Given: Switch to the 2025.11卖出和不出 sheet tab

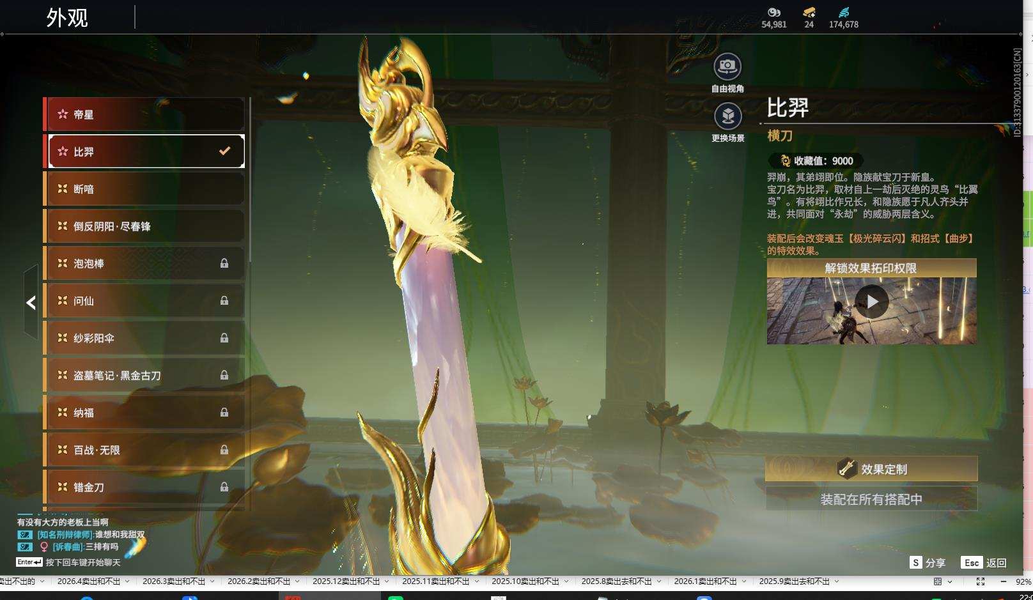Looking at the screenshot, I should coord(435,581).
